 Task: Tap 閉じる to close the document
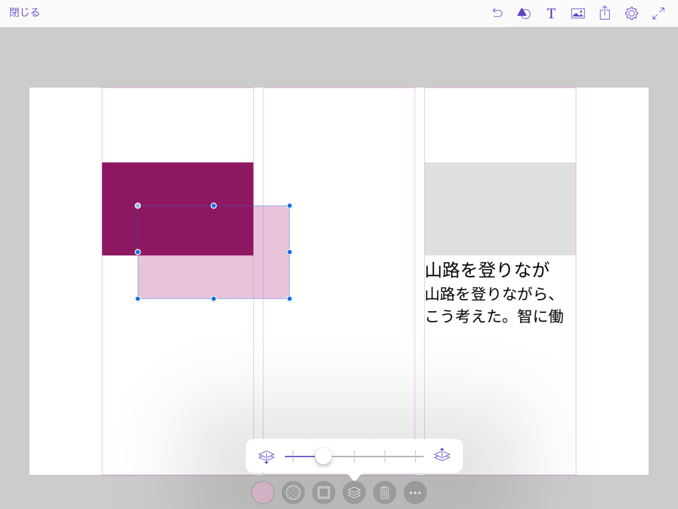coord(24,12)
